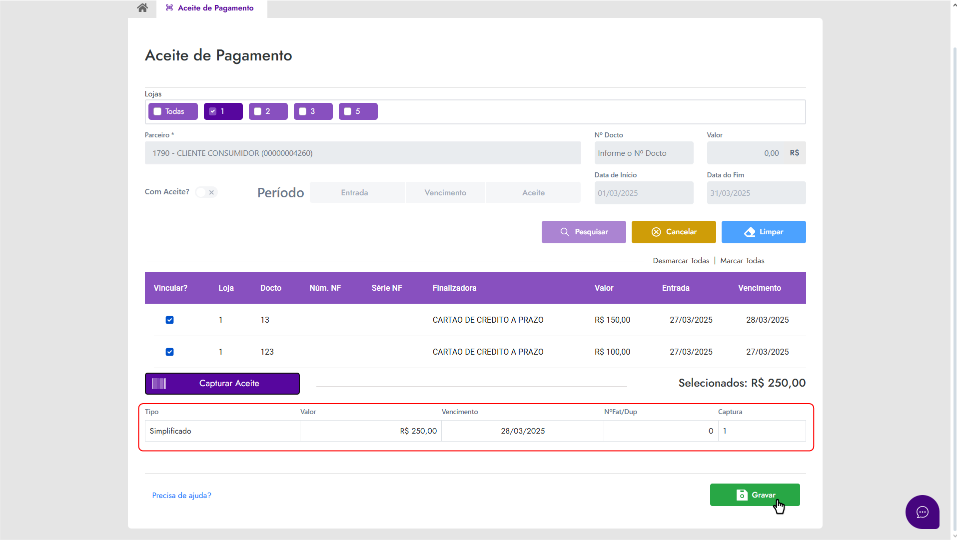
Task: Open the chat support bubble icon
Action: click(x=922, y=512)
